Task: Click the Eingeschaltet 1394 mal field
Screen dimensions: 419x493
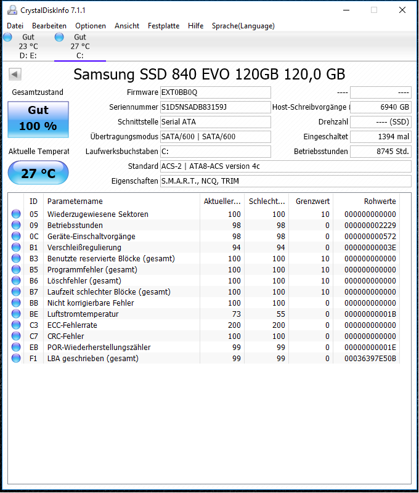Action: pos(381,137)
